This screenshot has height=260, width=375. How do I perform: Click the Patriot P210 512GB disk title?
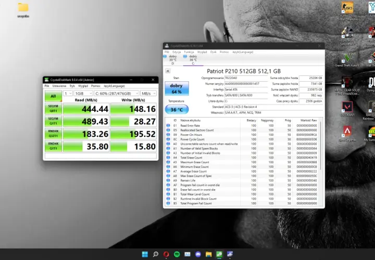(x=243, y=71)
